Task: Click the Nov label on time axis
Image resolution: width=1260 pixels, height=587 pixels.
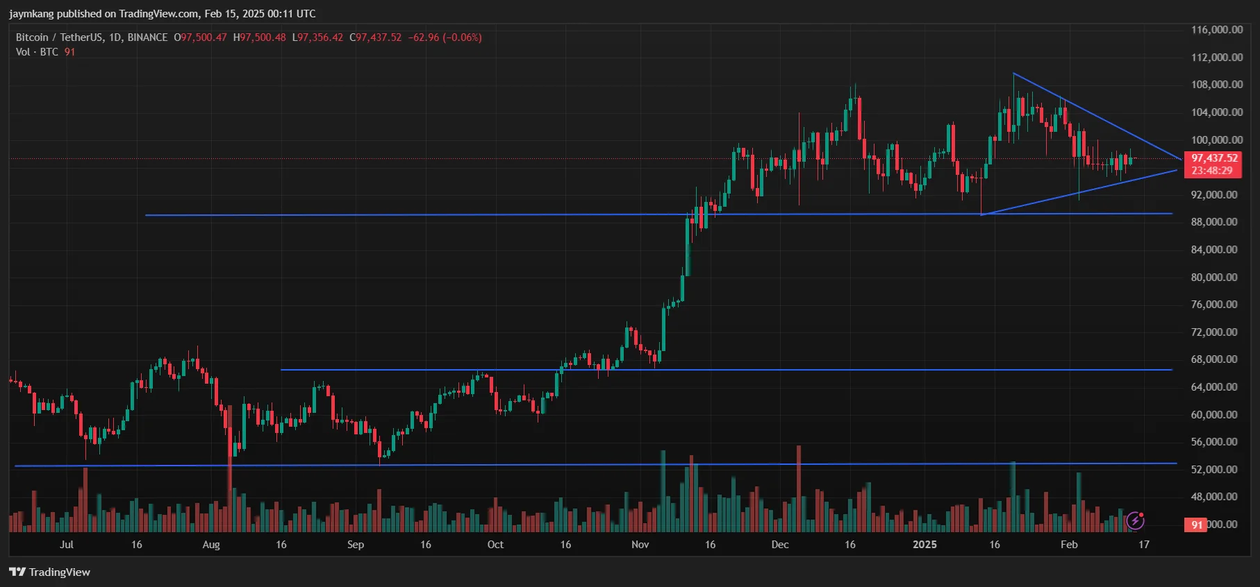Action: tap(640, 545)
